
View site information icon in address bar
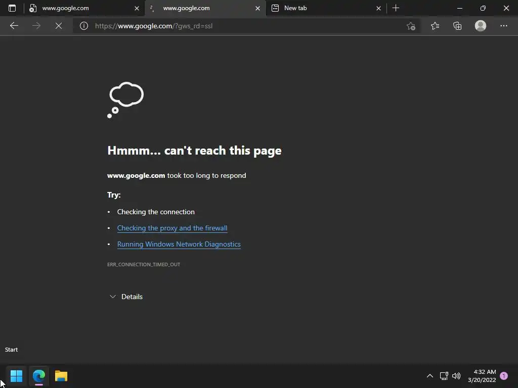point(84,26)
